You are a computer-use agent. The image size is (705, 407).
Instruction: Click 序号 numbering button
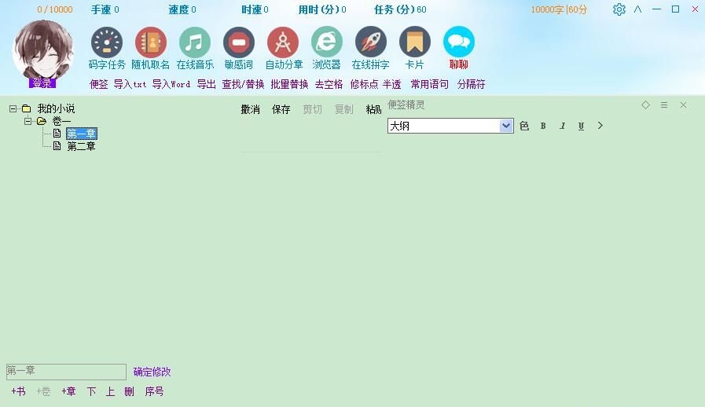click(154, 392)
